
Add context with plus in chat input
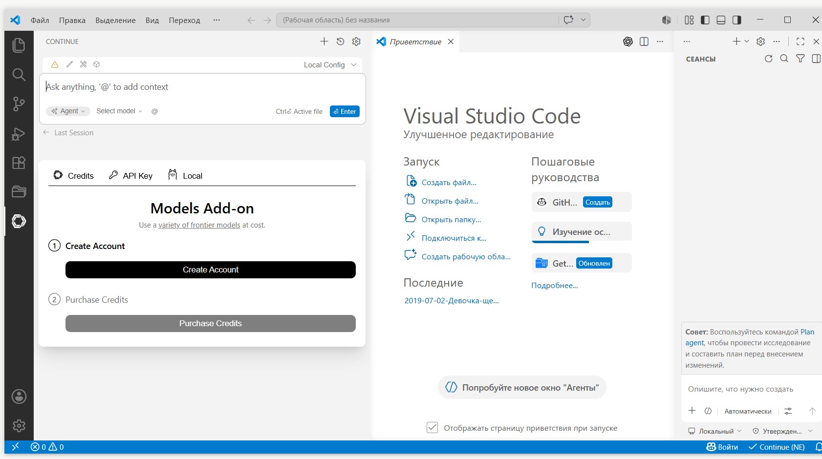pyautogui.click(x=692, y=411)
